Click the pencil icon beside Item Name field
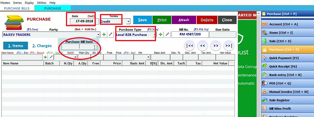The height and width of the screenshot is (117, 314). pyautogui.click(x=51, y=57)
